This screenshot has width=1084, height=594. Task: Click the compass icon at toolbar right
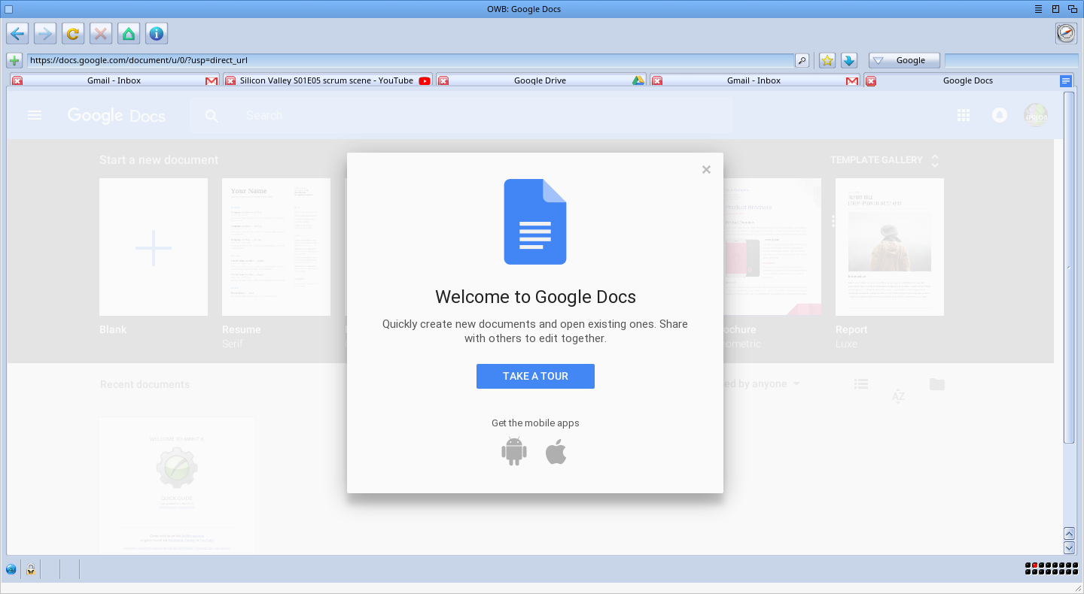pos(1066,33)
